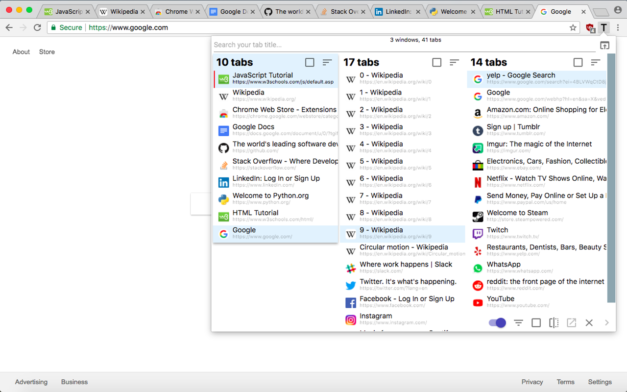Check the select-all box for the 17 tabs window
This screenshot has height=392, width=627.
pyautogui.click(x=436, y=62)
